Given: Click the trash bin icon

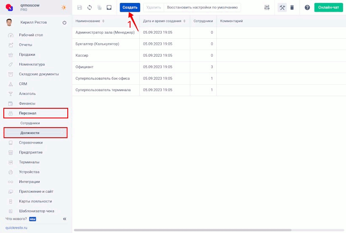Looking at the screenshot, I should click(292, 8).
